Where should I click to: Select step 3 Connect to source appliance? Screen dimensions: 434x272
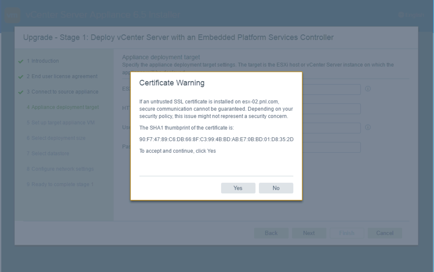tap(62, 92)
